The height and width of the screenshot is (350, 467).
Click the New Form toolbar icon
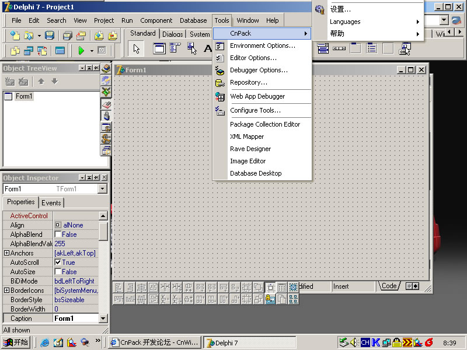60,51
